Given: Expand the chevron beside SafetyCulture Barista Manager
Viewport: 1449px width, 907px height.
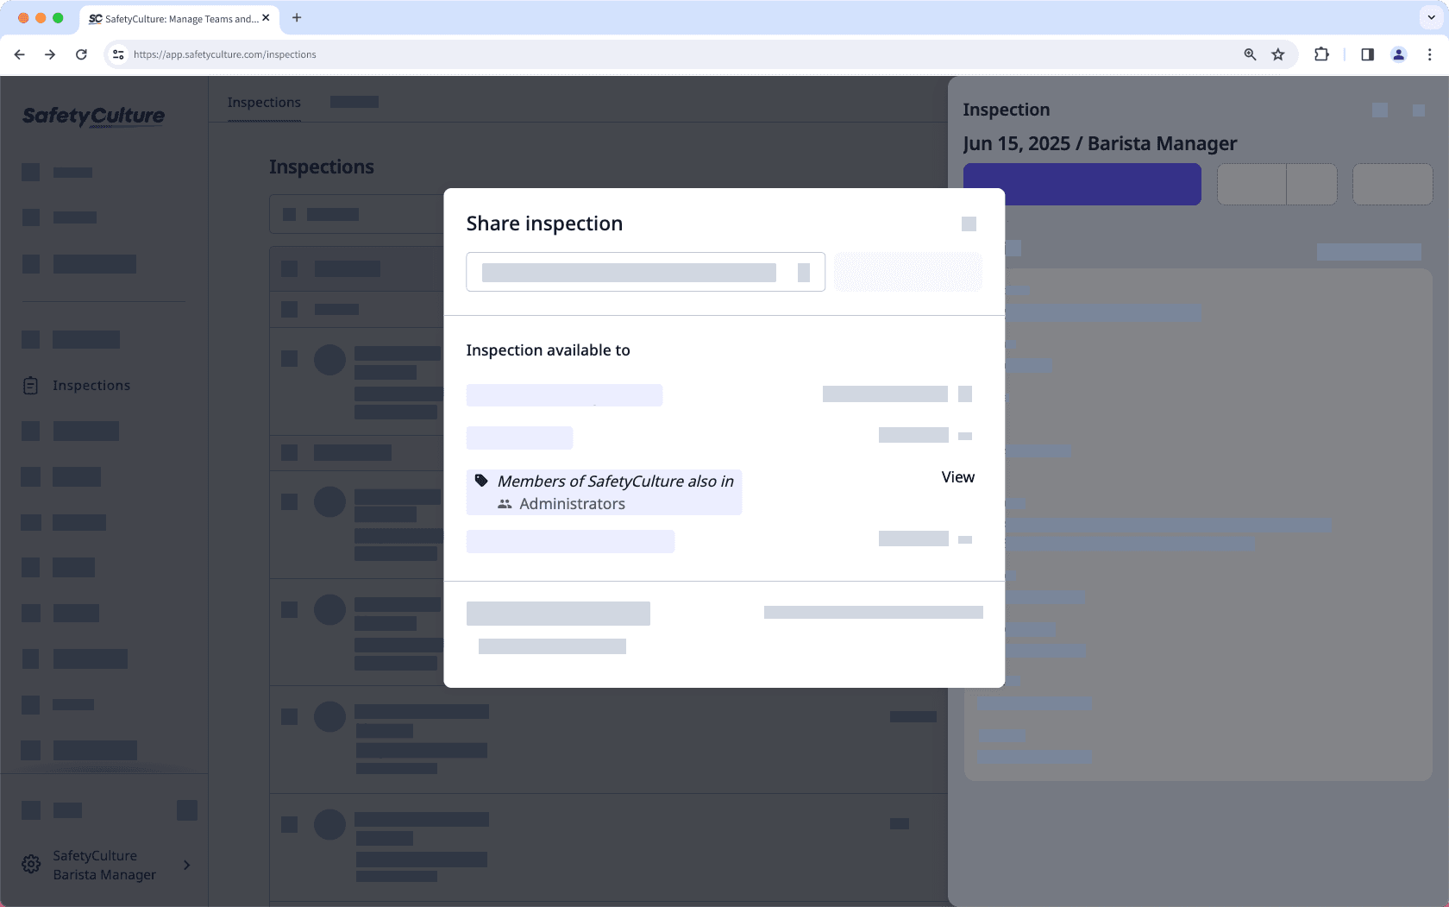Looking at the screenshot, I should [187, 864].
